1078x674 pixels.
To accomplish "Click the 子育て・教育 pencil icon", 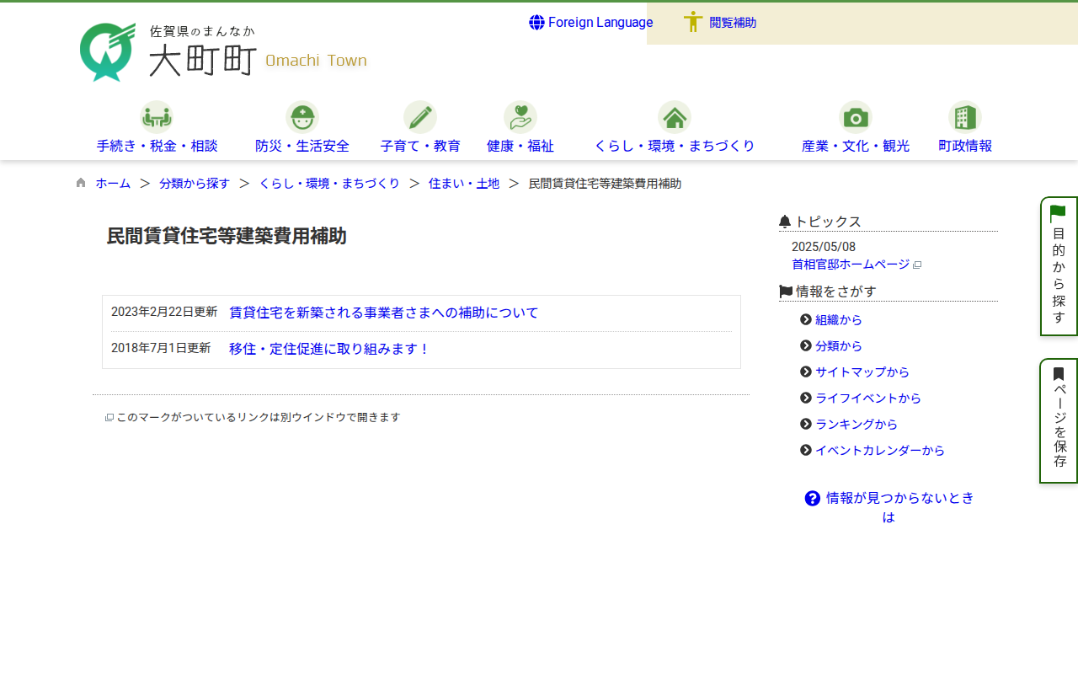I will point(420,117).
